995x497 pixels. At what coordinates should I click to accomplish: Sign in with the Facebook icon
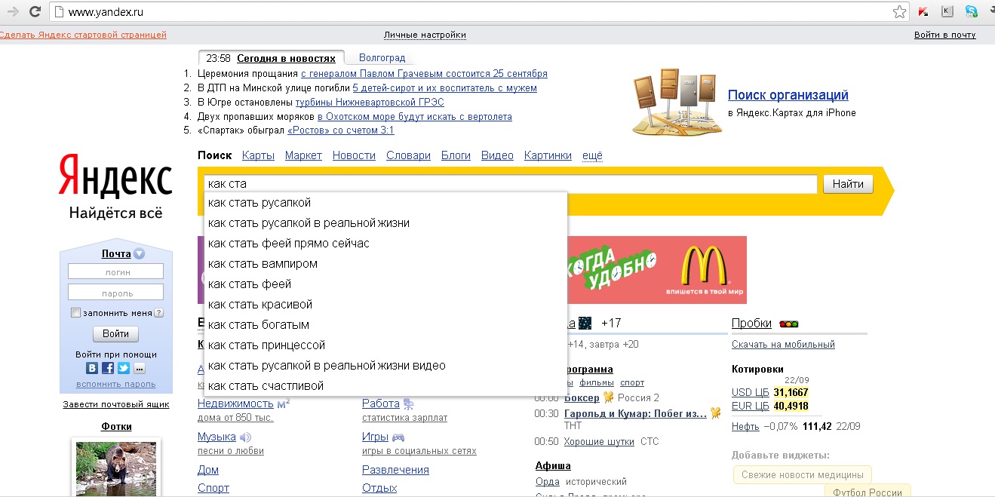pyautogui.click(x=108, y=368)
